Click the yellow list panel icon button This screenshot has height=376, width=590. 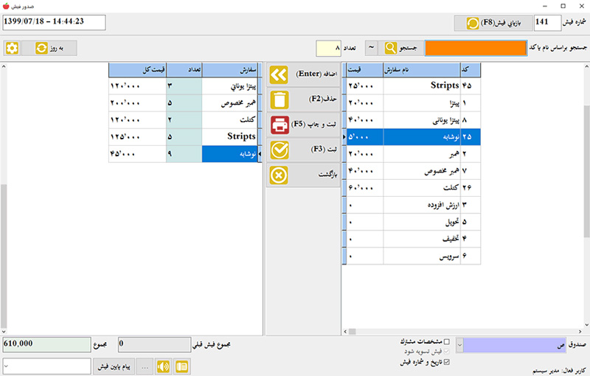(181, 366)
